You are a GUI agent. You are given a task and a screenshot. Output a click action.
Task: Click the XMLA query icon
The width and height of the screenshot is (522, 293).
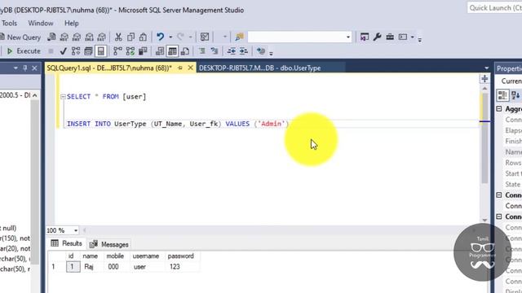pyautogui.click(x=89, y=37)
